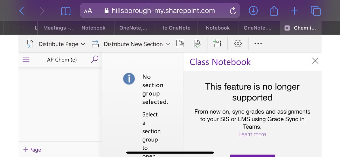Screen dimensions: 340x157
Task: Switch to the first Notebook tab
Action: (93, 28)
